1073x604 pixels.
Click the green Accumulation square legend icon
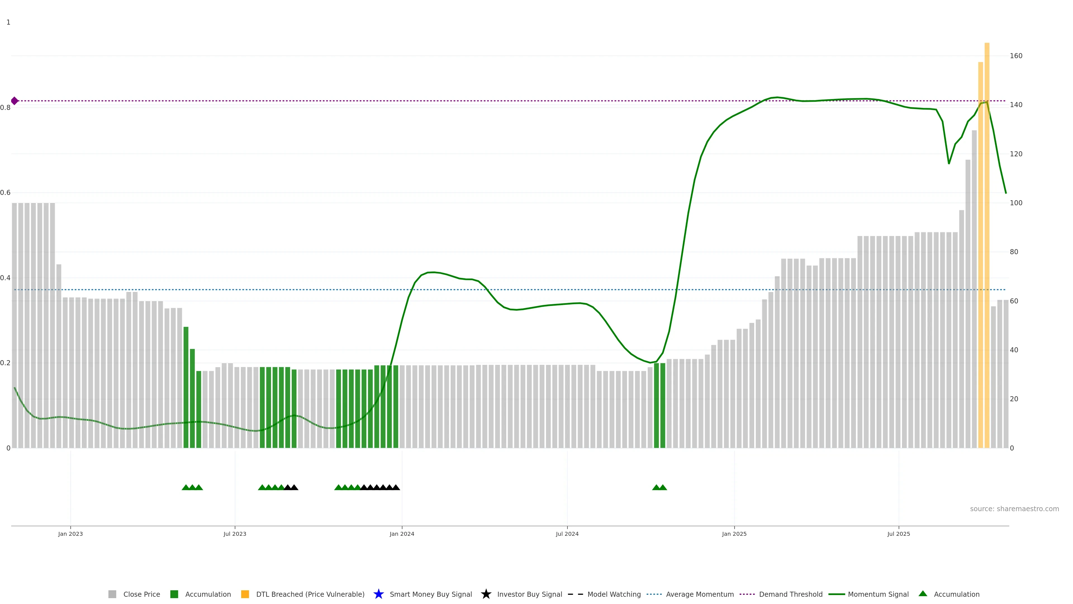coord(174,594)
